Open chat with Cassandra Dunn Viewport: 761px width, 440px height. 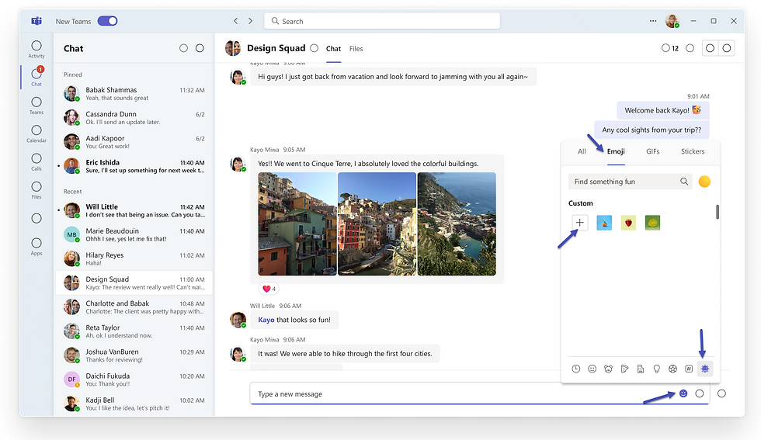pyautogui.click(x=134, y=118)
